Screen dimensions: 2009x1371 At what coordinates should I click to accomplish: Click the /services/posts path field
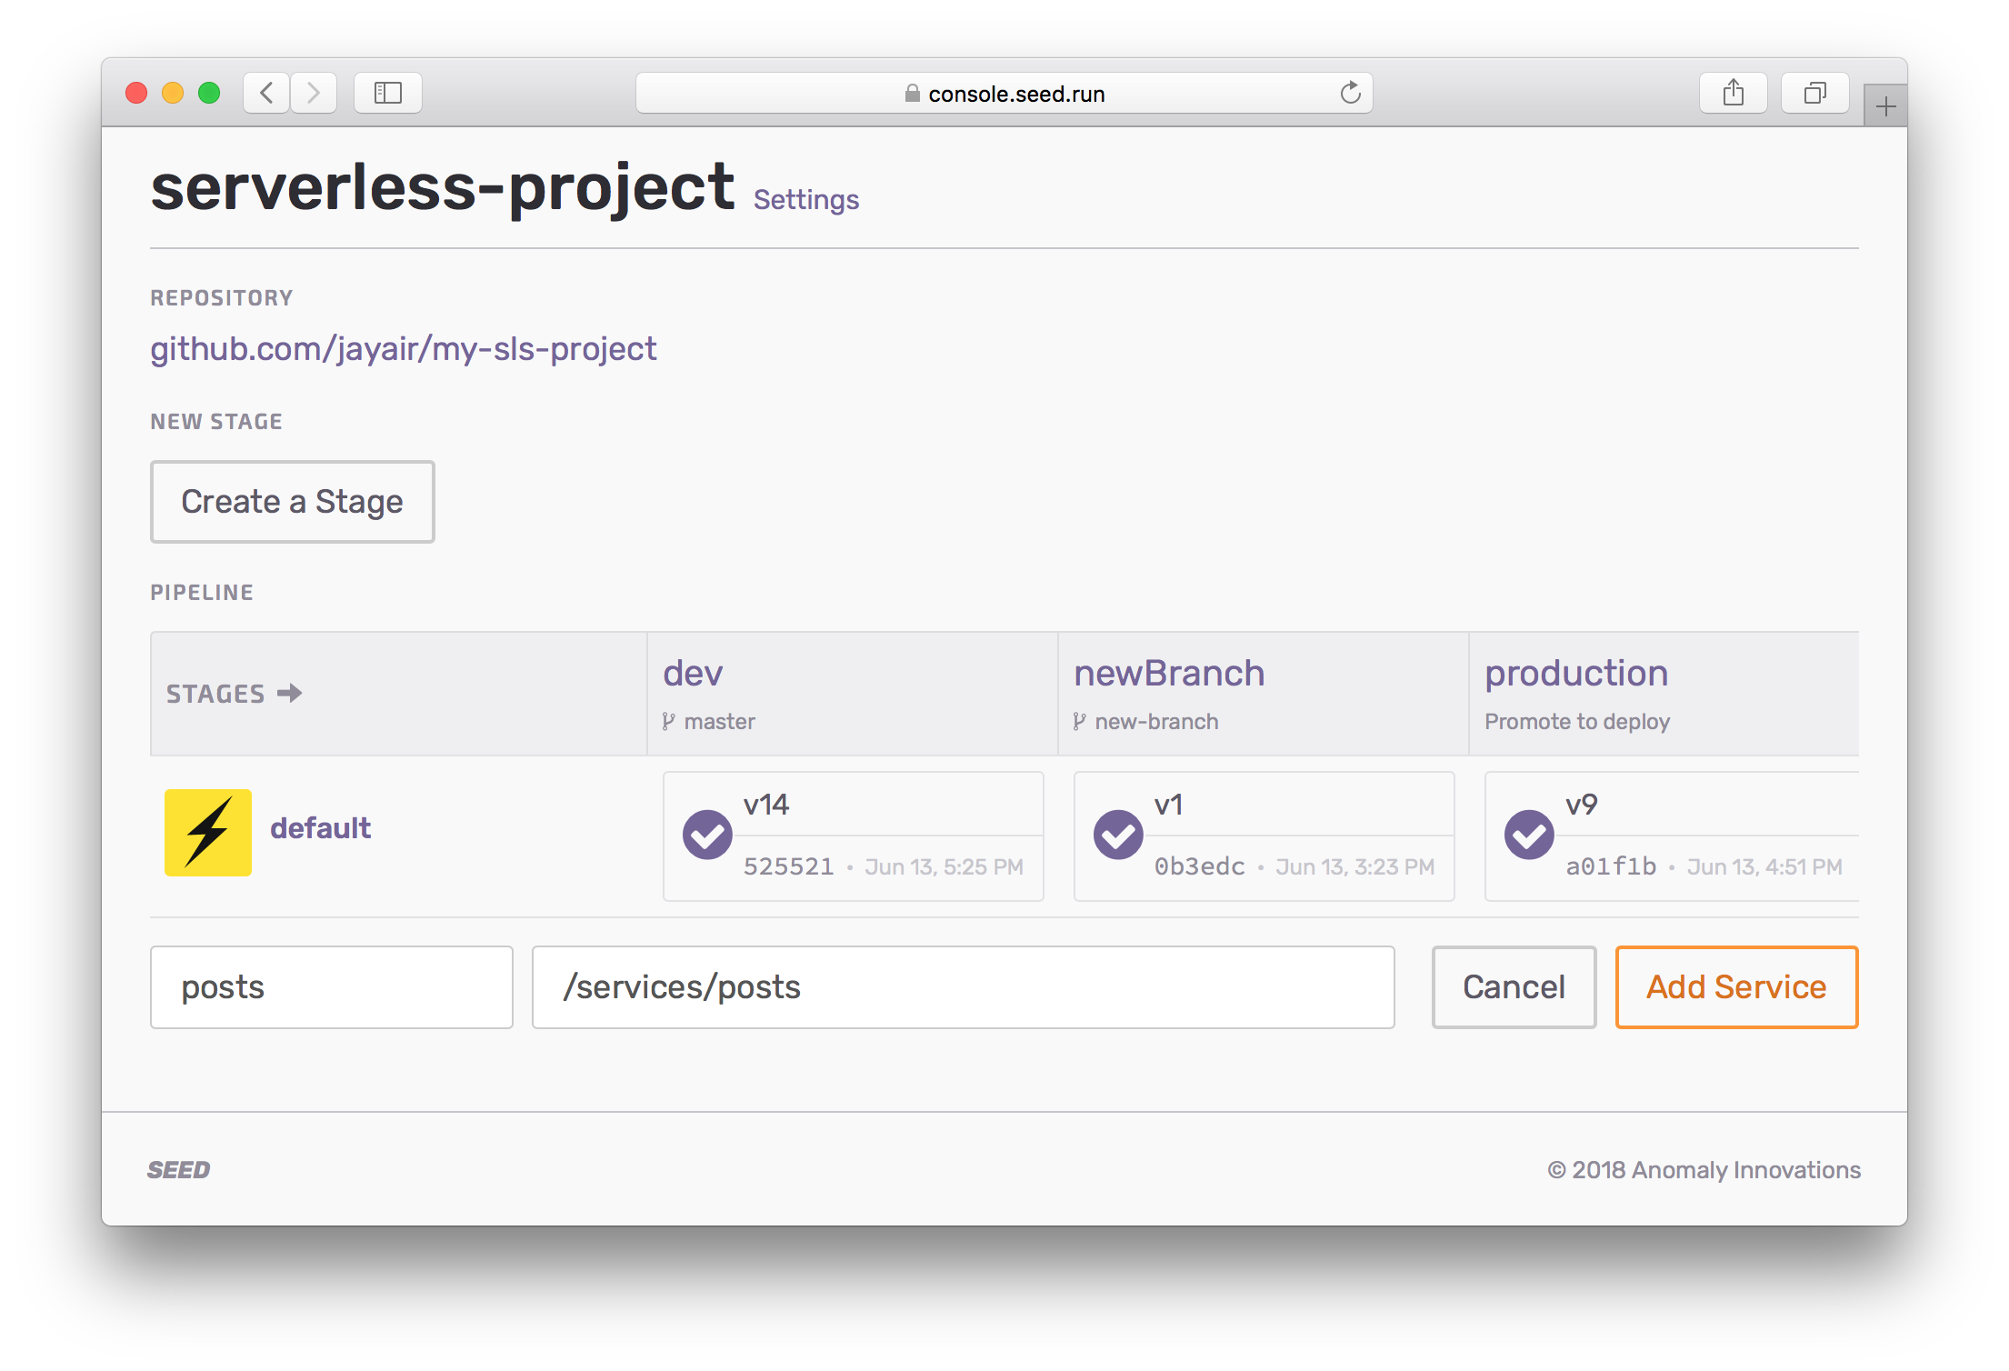[962, 987]
